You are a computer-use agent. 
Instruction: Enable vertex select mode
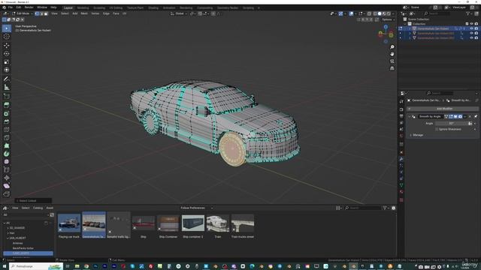(37, 13)
